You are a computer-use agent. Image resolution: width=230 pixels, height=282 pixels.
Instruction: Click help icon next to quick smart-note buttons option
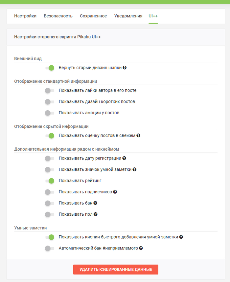click(x=181, y=237)
